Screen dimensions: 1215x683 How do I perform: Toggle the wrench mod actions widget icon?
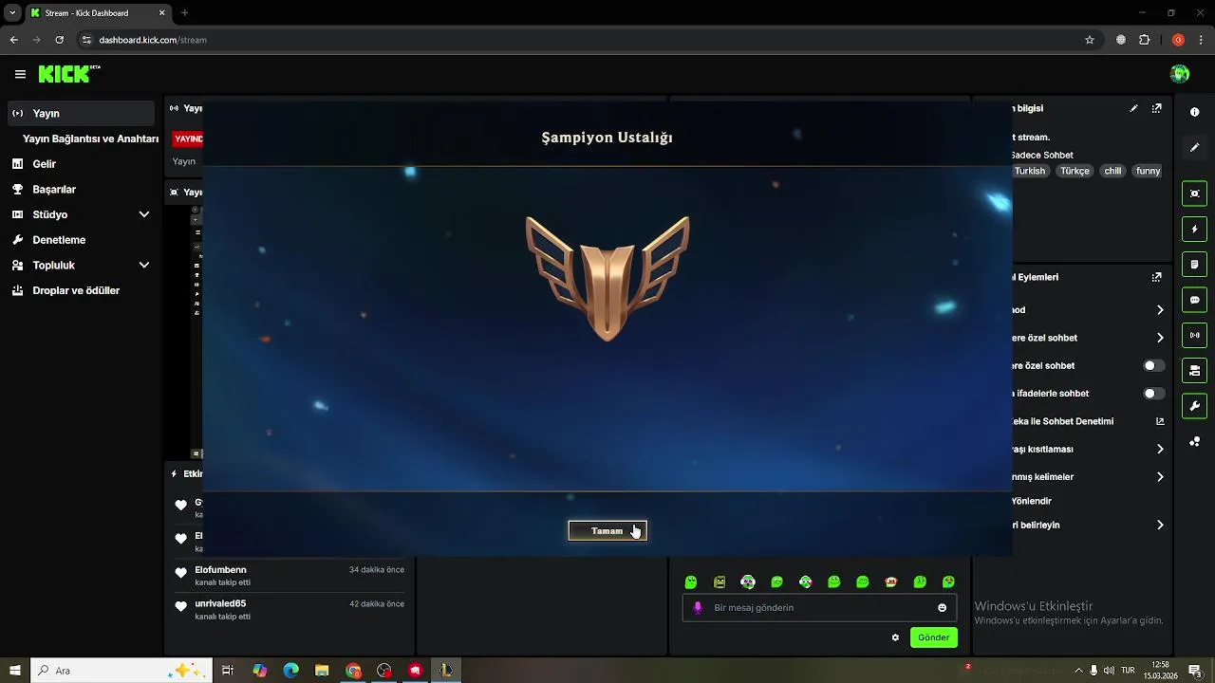1194,406
